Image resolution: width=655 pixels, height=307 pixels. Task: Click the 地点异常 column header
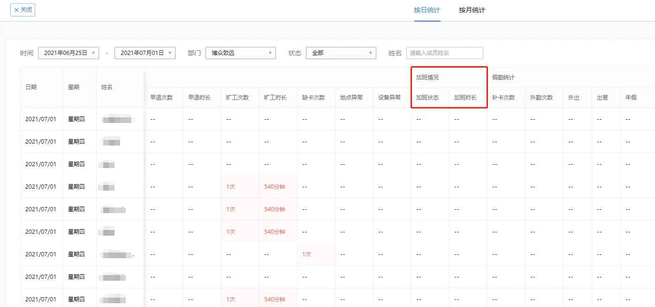click(x=351, y=98)
